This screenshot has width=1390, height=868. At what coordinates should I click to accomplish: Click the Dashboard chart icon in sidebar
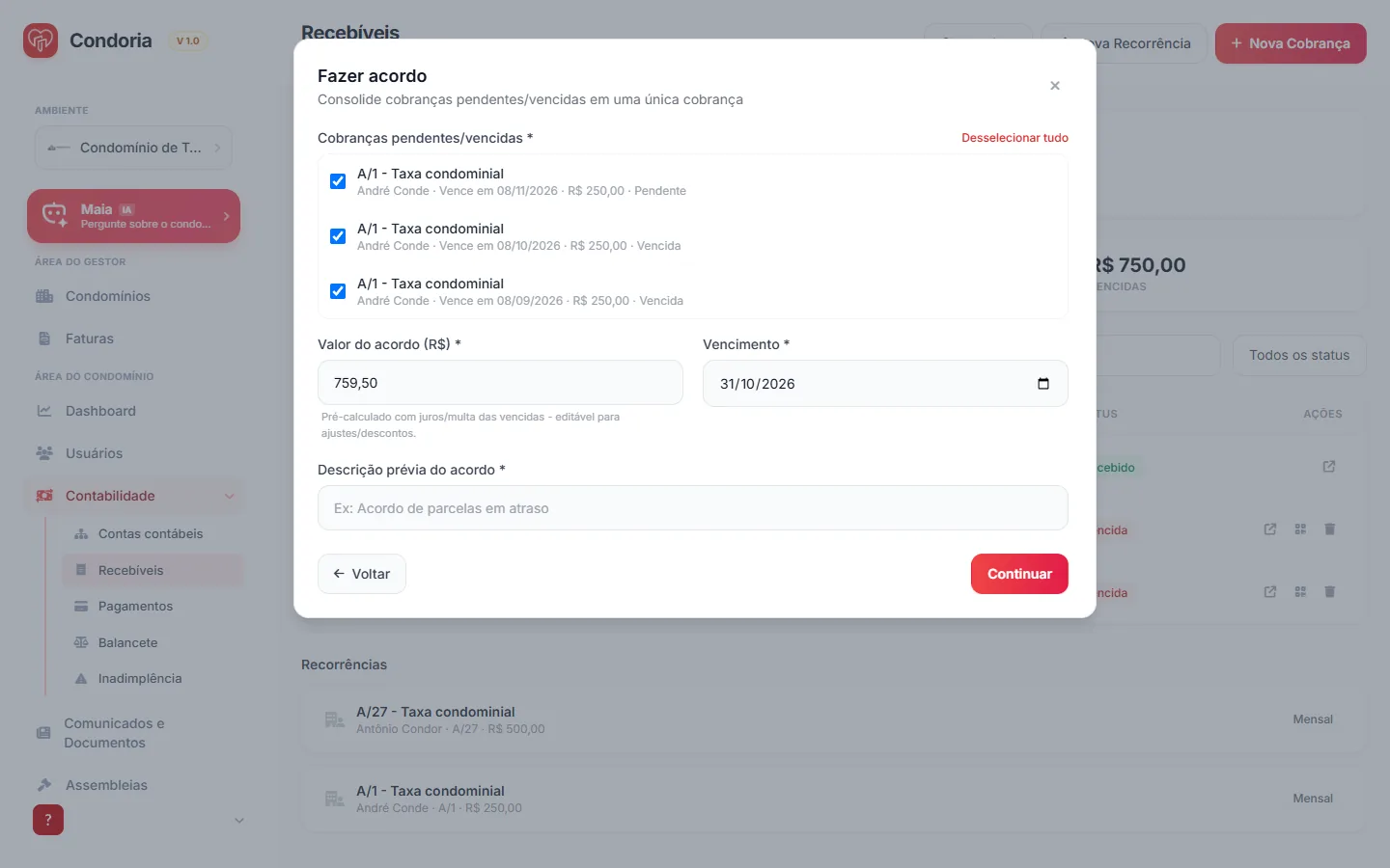click(44, 411)
